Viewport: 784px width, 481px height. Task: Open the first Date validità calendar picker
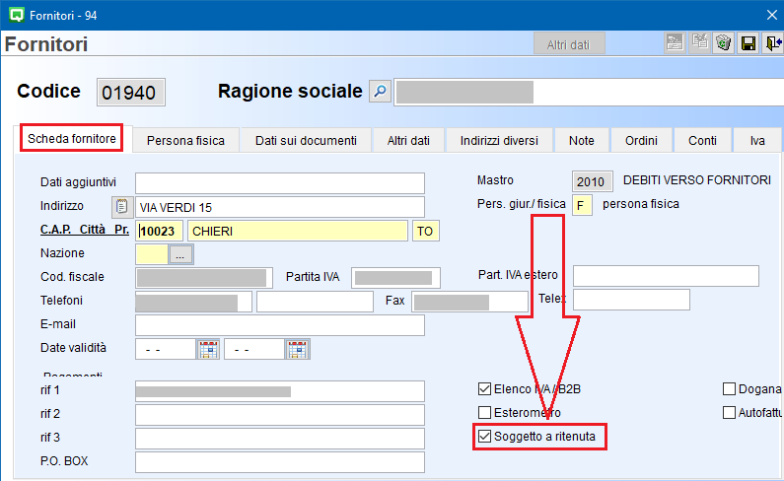[208, 349]
